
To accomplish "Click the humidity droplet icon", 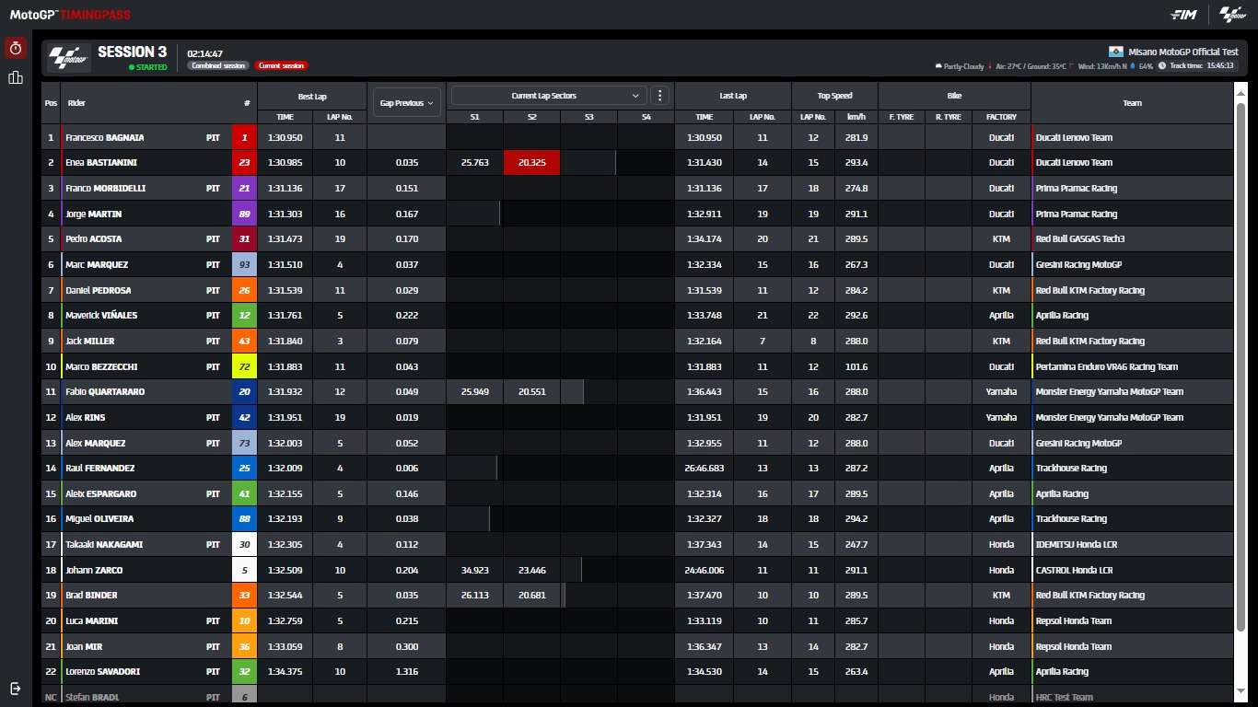I will (1132, 66).
